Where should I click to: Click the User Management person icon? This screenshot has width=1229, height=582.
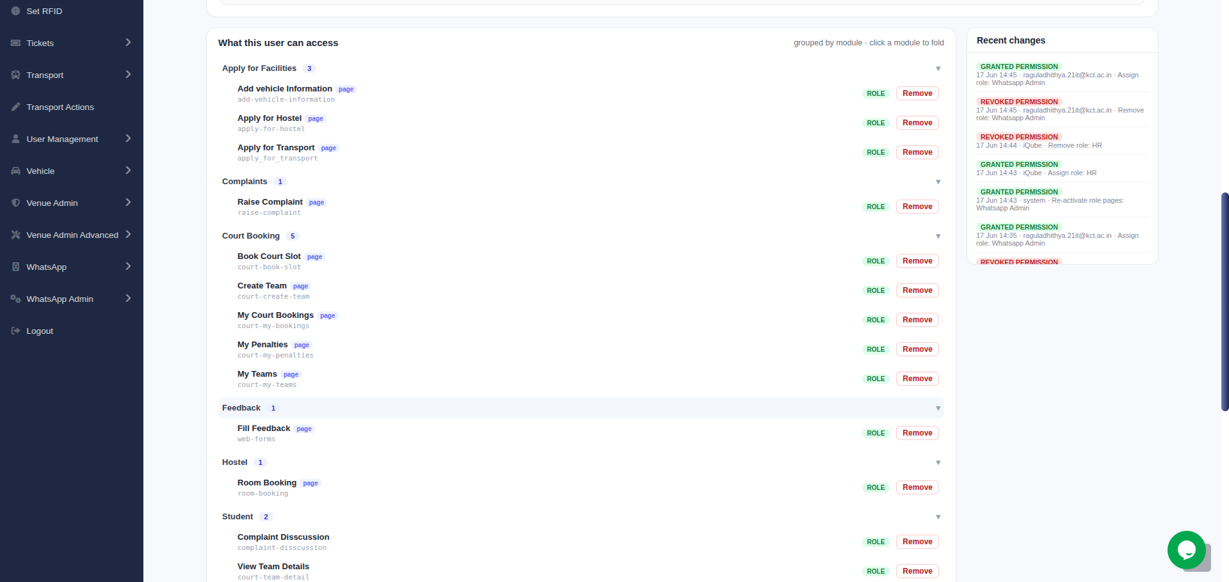point(15,139)
